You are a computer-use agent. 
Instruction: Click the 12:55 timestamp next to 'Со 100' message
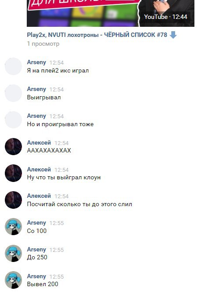57,223
